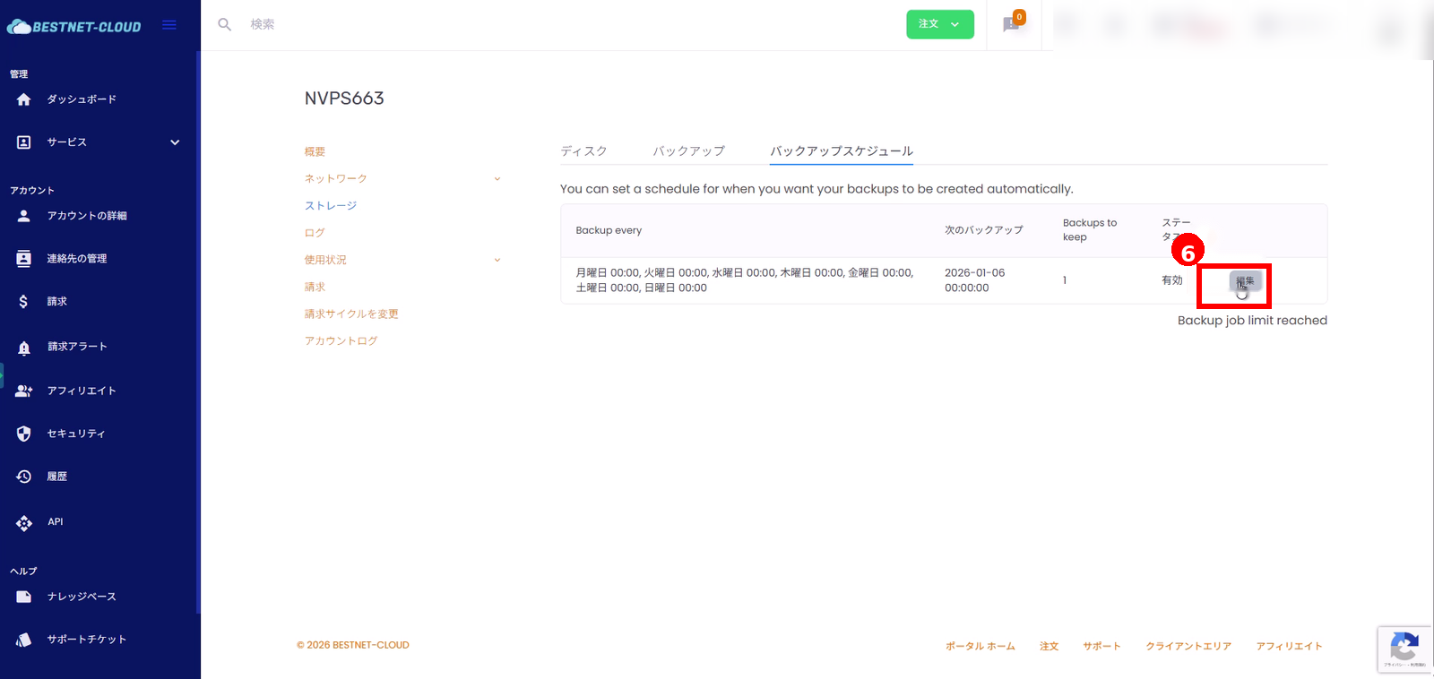
Task: Switch to the バックアップ tab
Action: point(688,151)
